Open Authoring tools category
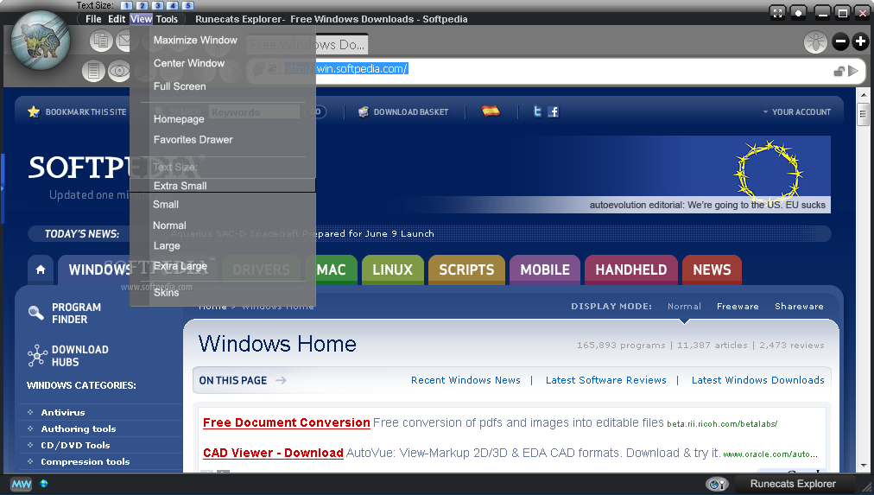 tap(79, 428)
